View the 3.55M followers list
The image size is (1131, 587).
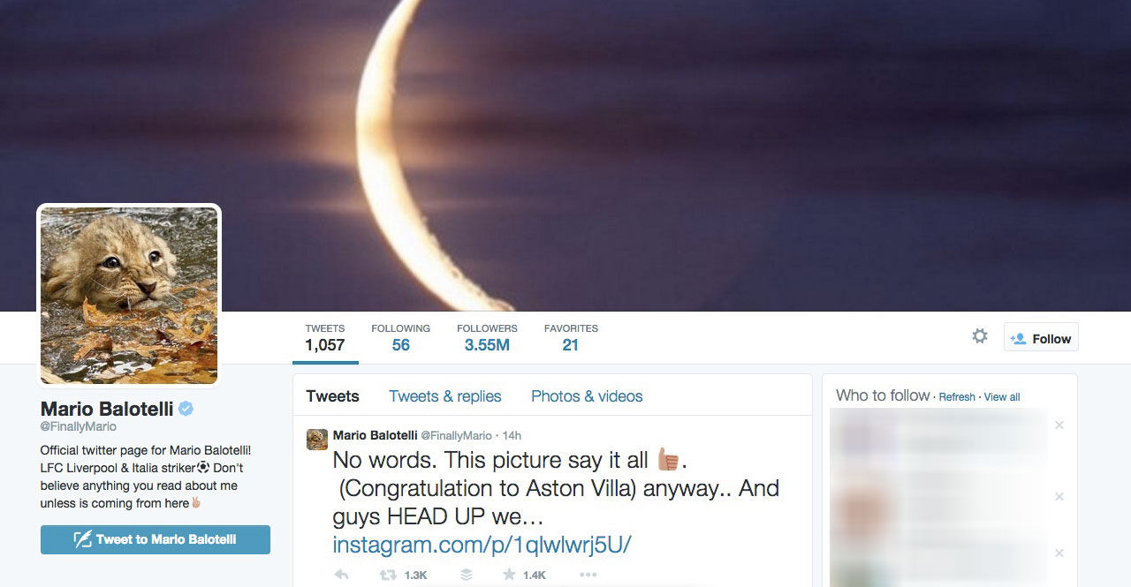coord(487,338)
